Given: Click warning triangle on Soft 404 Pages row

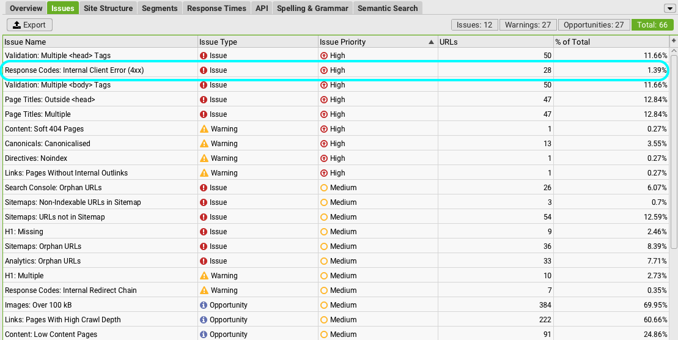Looking at the screenshot, I should 204,129.
